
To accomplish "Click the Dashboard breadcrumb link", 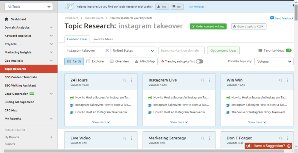I will tap(72, 18).
